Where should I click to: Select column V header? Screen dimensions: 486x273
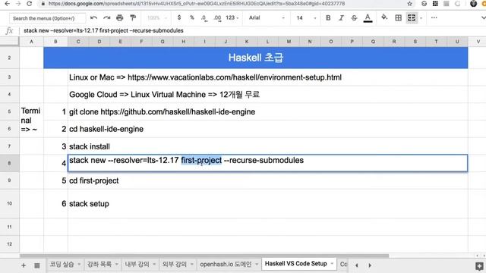[x=478, y=42]
